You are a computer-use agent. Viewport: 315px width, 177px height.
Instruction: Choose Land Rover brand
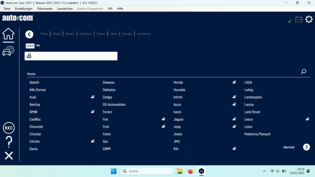(x=252, y=112)
